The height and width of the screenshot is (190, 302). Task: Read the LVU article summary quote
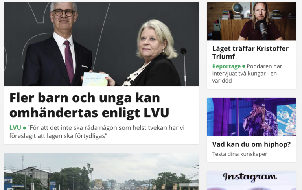[x=97, y=132]
